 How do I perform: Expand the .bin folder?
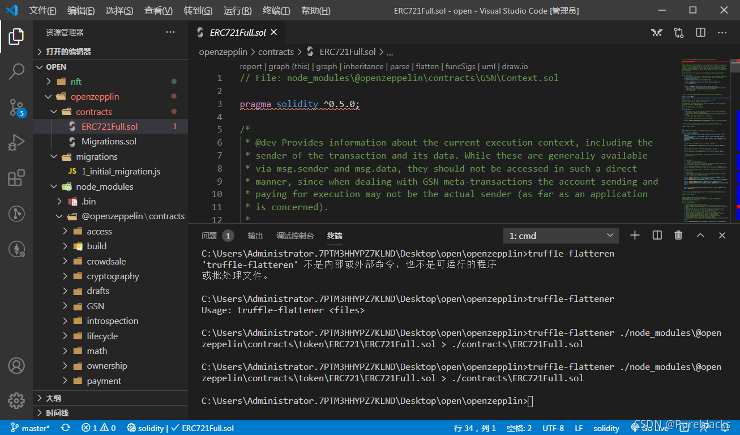(110, 201)
